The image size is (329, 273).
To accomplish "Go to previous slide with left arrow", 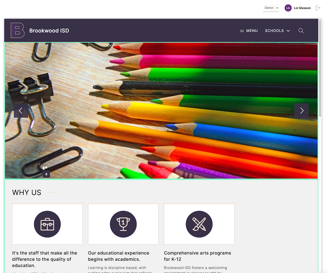I will pyautogui.click(x=21, y=111).
